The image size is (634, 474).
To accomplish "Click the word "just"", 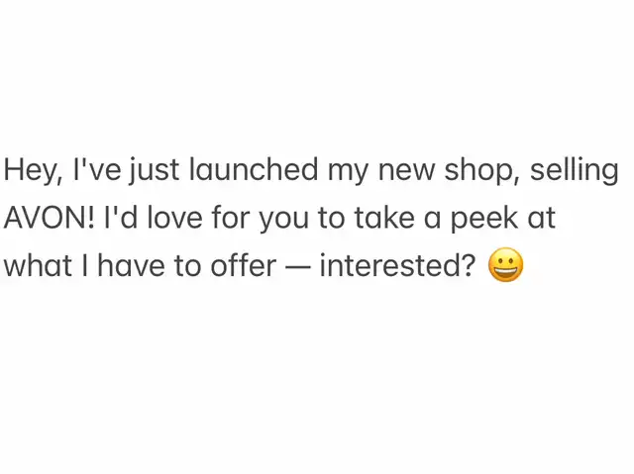I will point(155,170).
